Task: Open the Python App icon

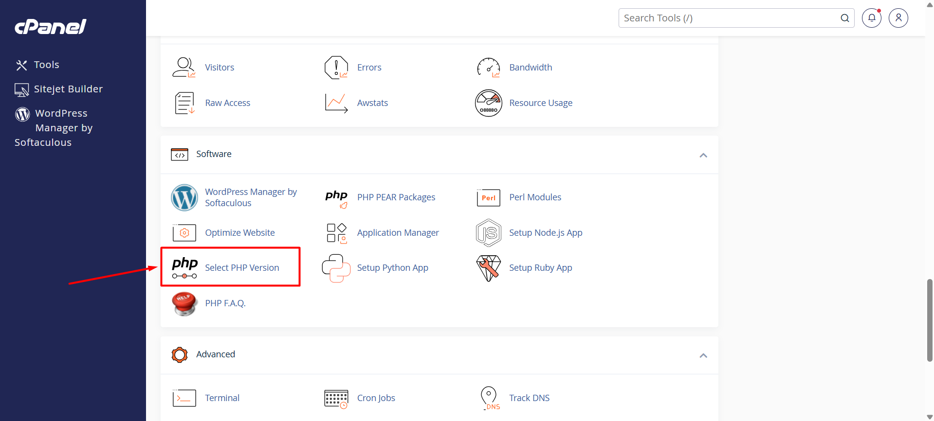Action: pyautogui.click(x=336, y=268)
